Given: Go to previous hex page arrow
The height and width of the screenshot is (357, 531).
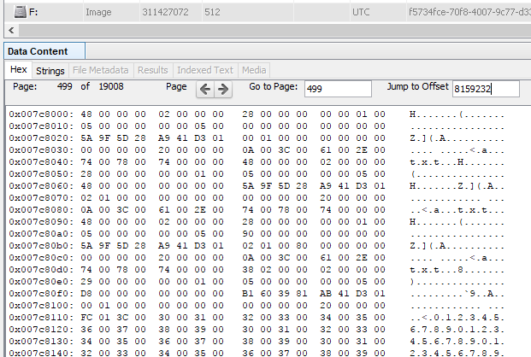Looking at the screenshot, I should coord(205,90).
